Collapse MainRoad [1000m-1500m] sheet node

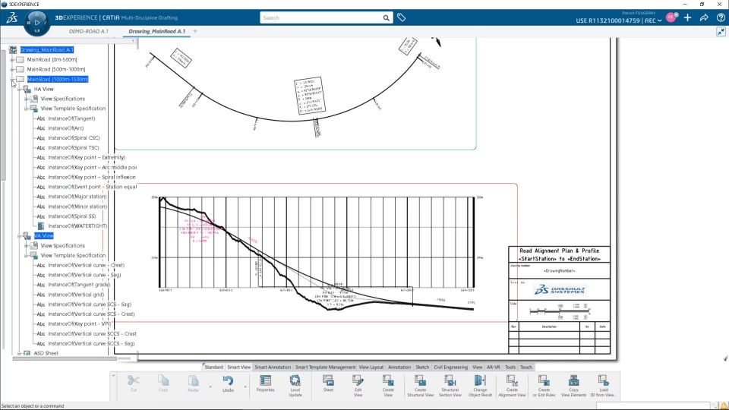(x=13, y=80)
